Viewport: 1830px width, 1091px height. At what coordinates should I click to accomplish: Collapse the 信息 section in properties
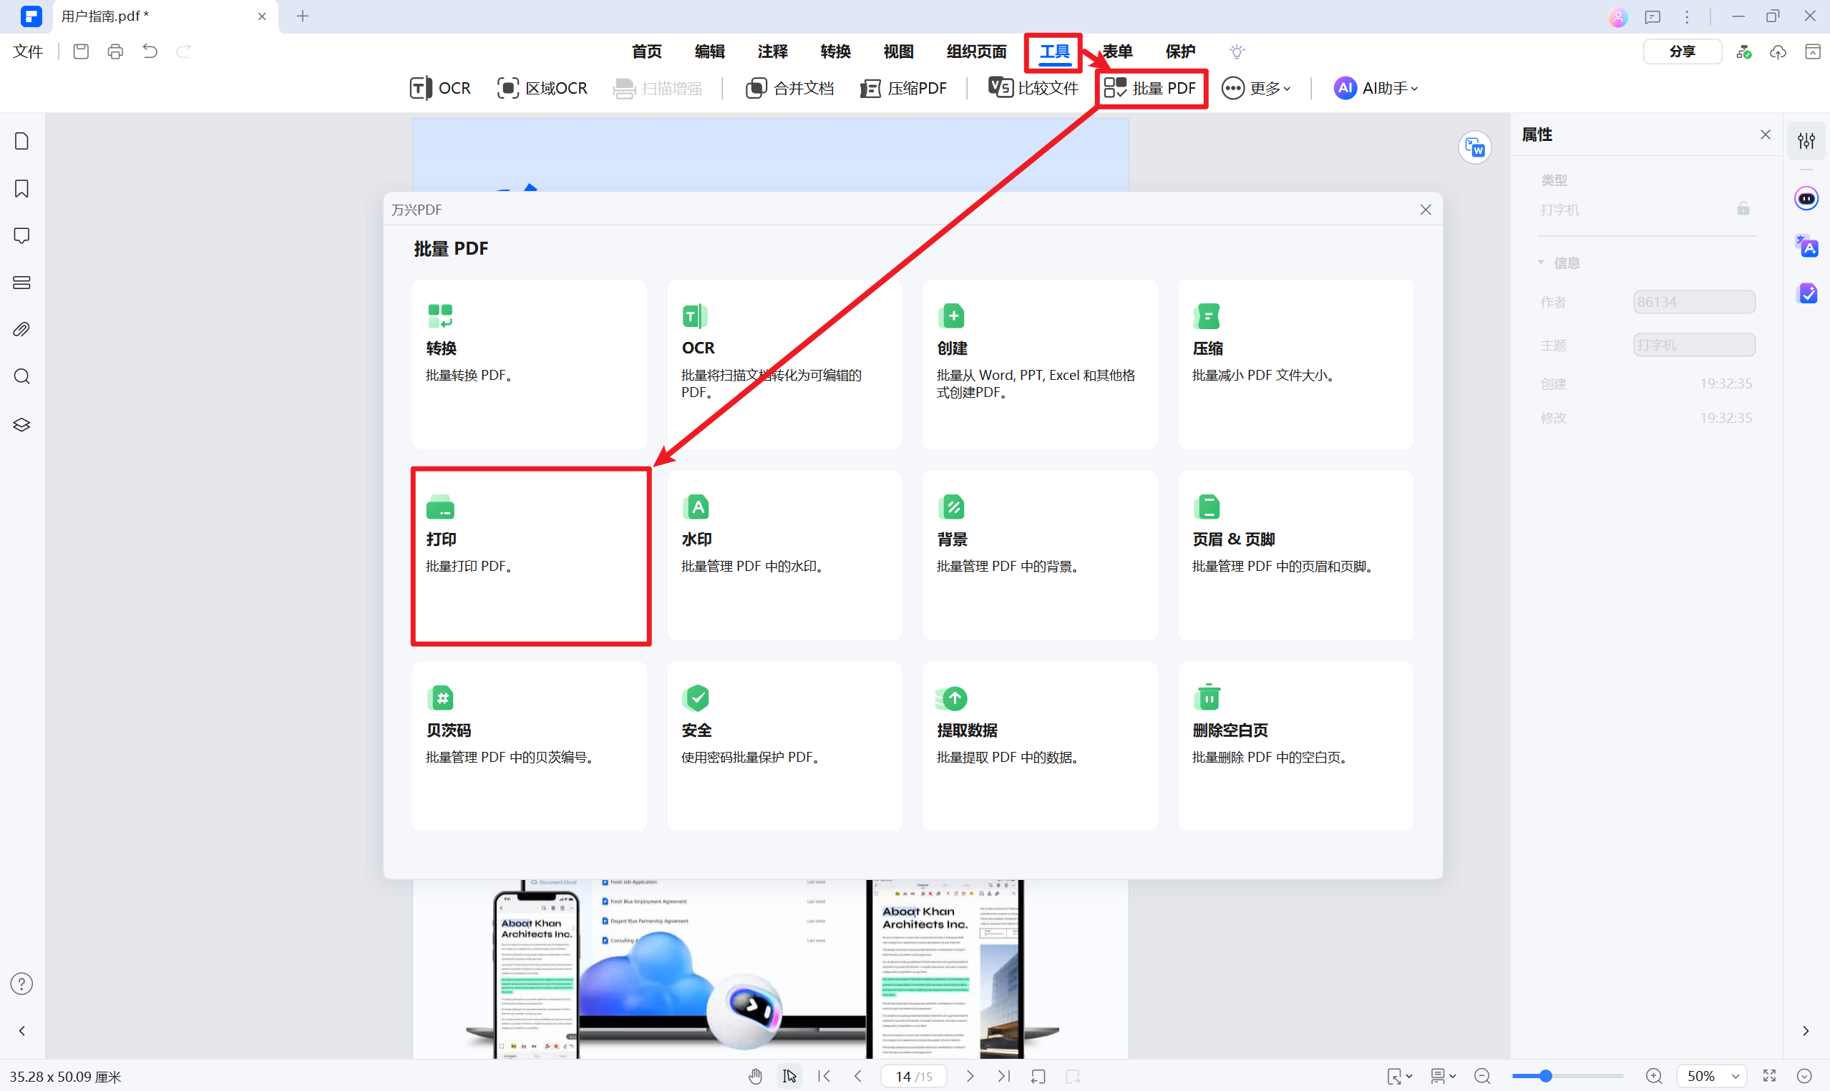tap(1542, 263)
